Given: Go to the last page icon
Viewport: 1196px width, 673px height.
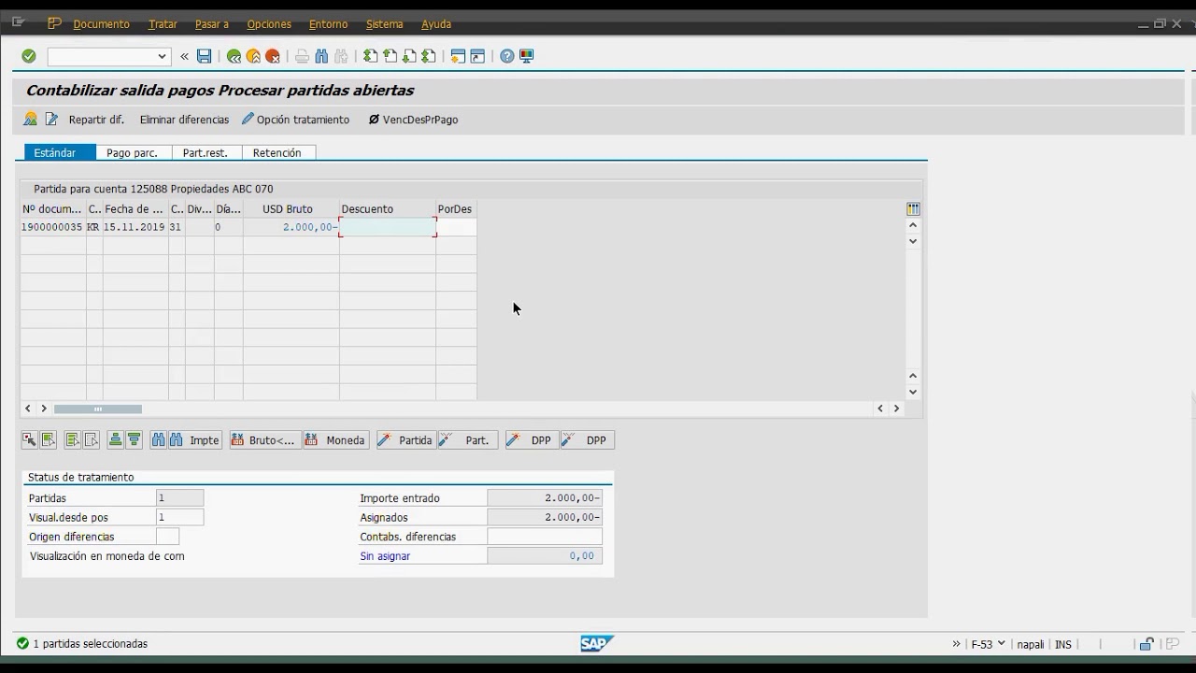Looking at the screenshot, I should click(x=429, y=56).
